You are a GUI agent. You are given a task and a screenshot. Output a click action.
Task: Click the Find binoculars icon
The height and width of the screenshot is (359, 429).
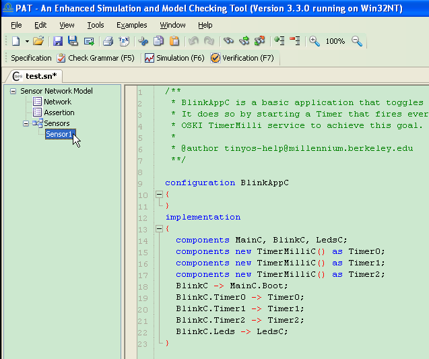tap(228, 41)
